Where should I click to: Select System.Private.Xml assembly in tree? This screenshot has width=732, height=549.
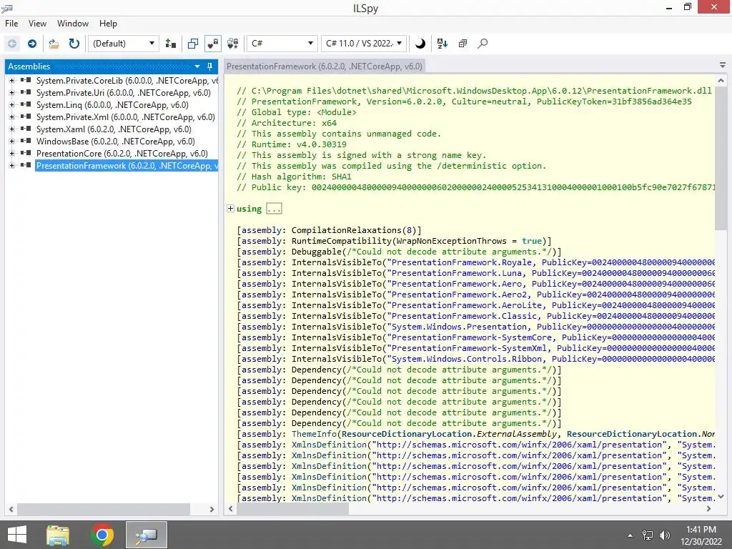click(126, 117)
